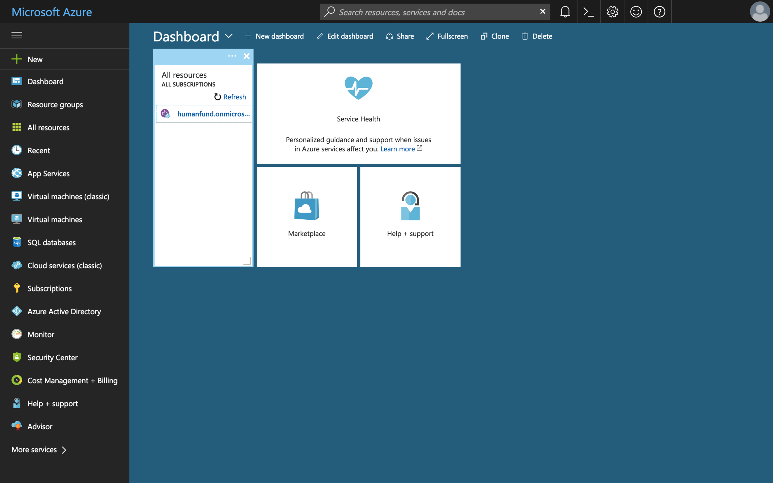773x483 pixels.
Task: Open the Help + support dashboard tile
Action: tap(410, 217)
